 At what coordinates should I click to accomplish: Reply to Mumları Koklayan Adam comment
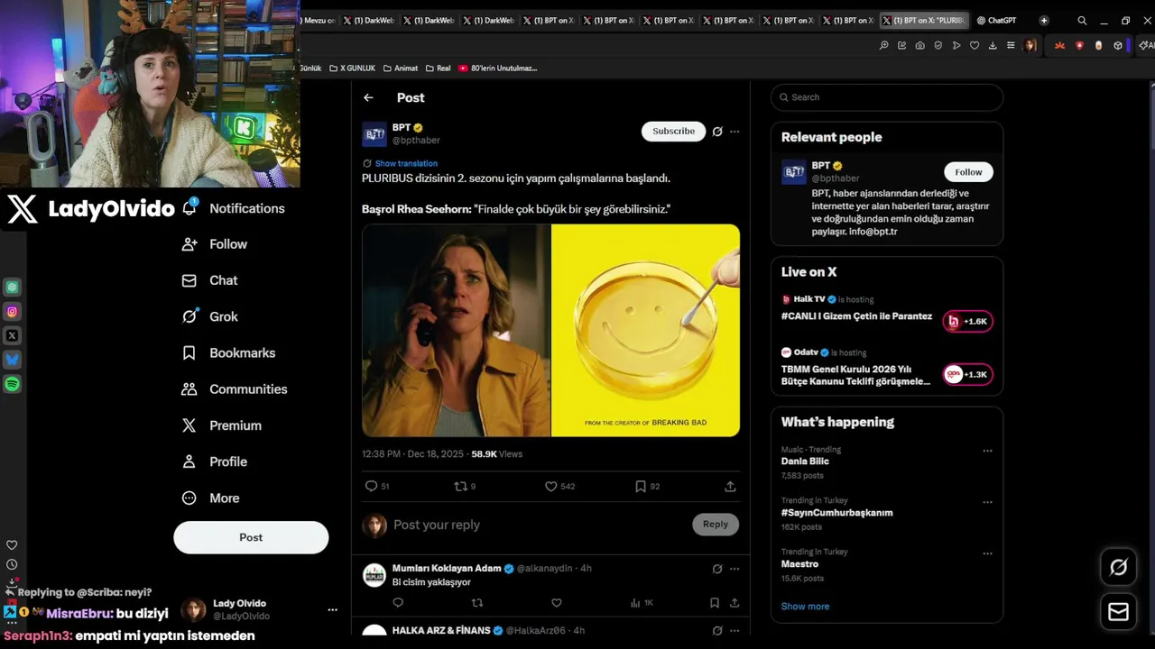coord(398,603)
